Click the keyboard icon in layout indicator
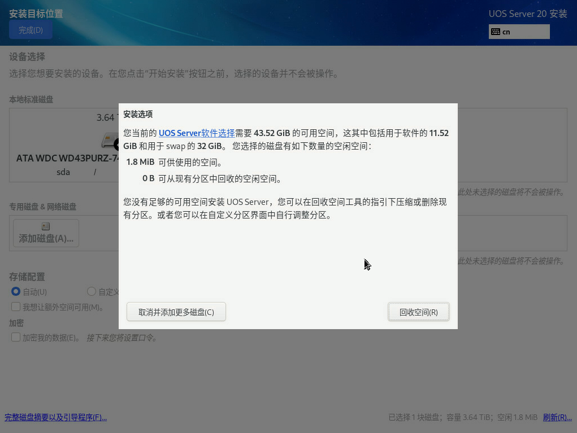Image resolution: width=577 pixels, height=433 pixels. click(x=496, y=32)
